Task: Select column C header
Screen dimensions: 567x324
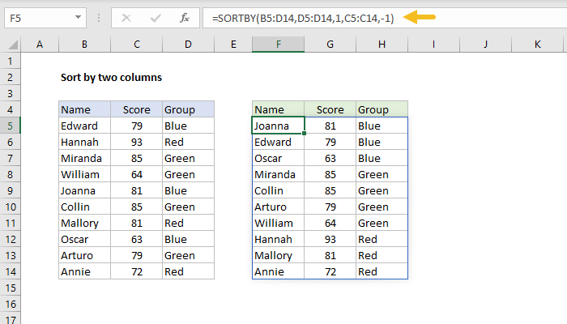Action: coord(136,45)
